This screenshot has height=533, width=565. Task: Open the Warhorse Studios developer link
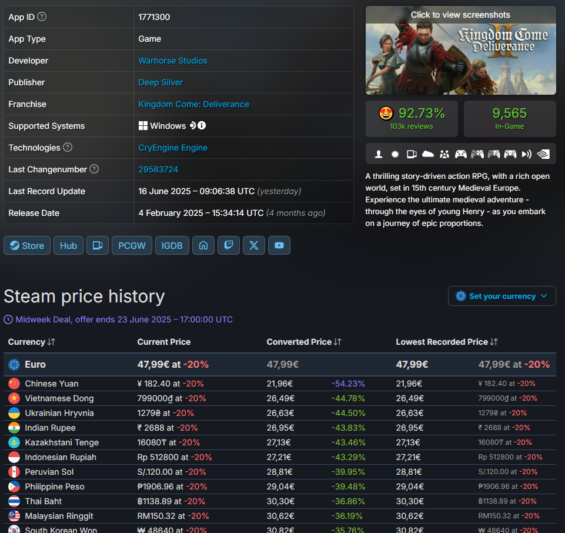[x=173, y=61]
